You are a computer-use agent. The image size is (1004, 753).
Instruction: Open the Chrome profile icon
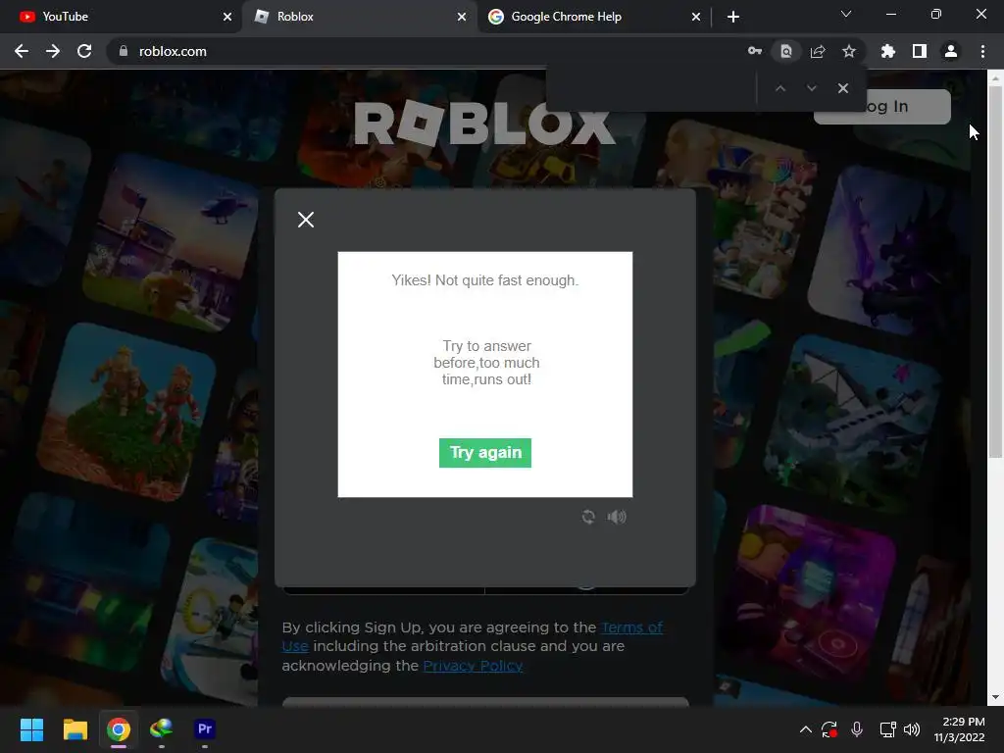point(951,51)
